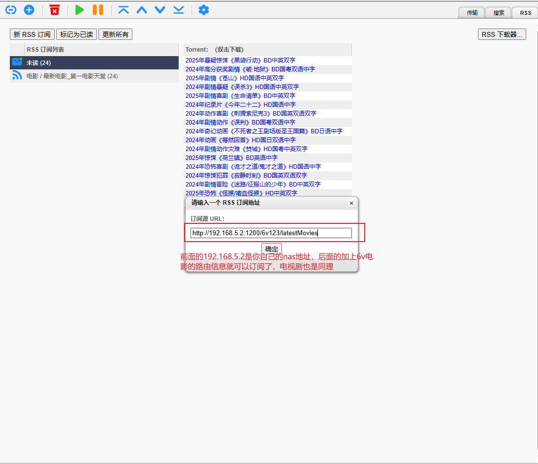Select the 电影 / 最新电影 feed in list
The width and height of the screenshot is (538, 464).
(x=72, y=76)
